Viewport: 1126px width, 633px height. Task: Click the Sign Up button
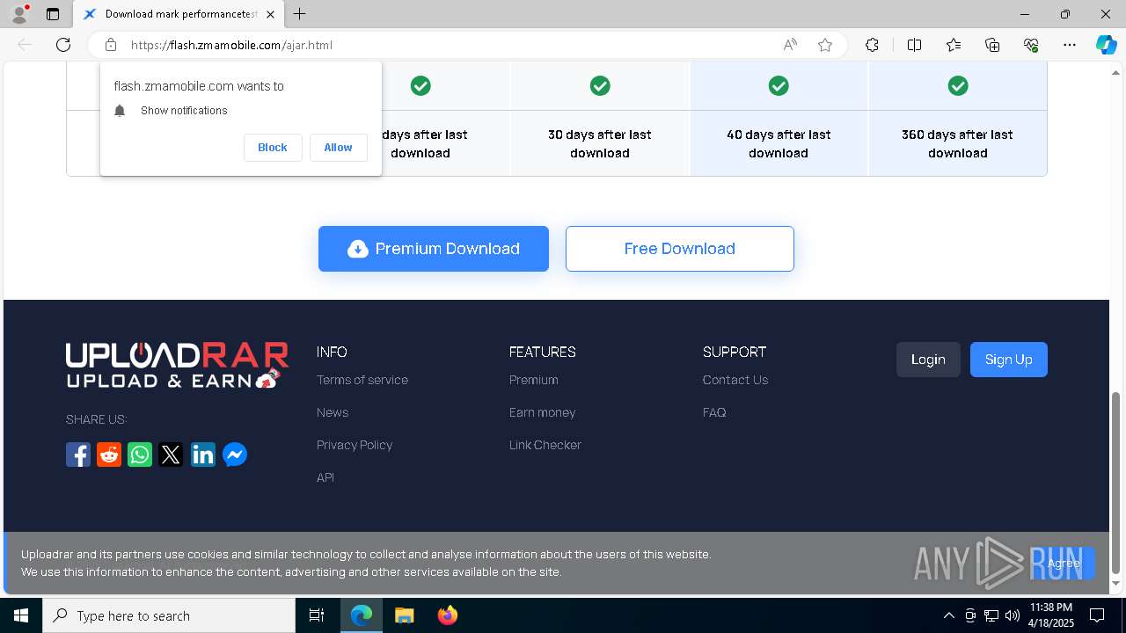tap(1009, 360)
